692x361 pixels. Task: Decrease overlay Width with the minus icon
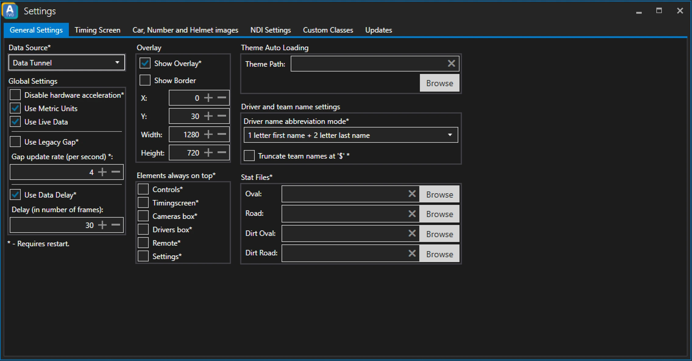click(x=222, y=135)
